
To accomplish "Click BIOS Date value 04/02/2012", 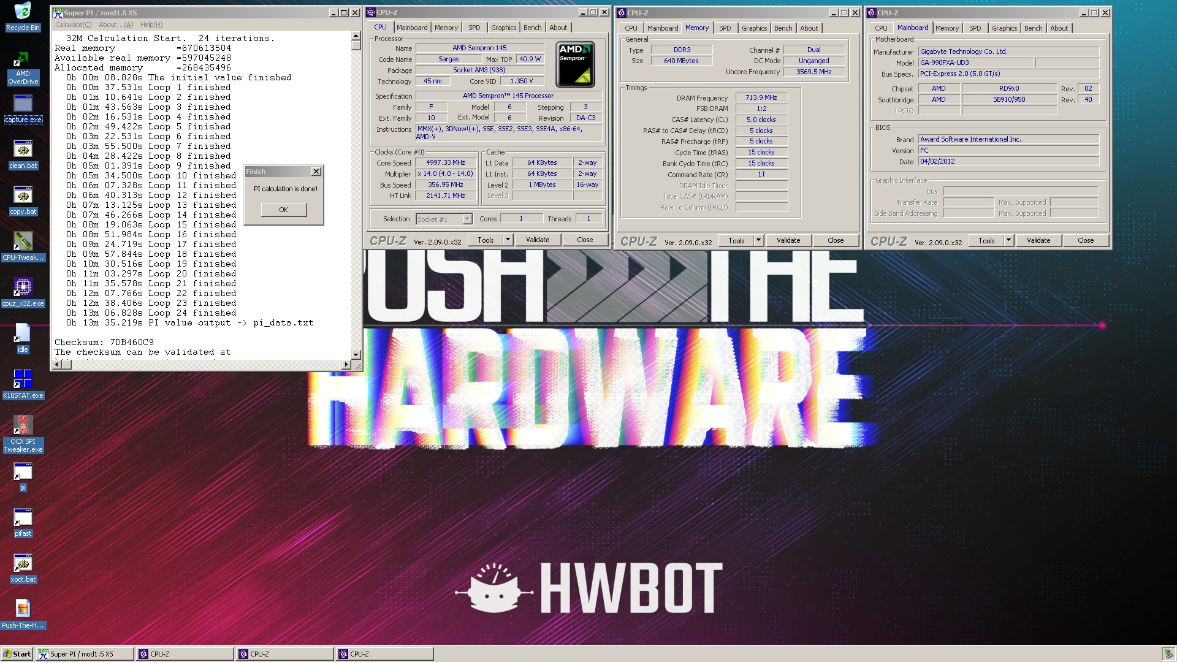I will click(x=1008, y=161).
